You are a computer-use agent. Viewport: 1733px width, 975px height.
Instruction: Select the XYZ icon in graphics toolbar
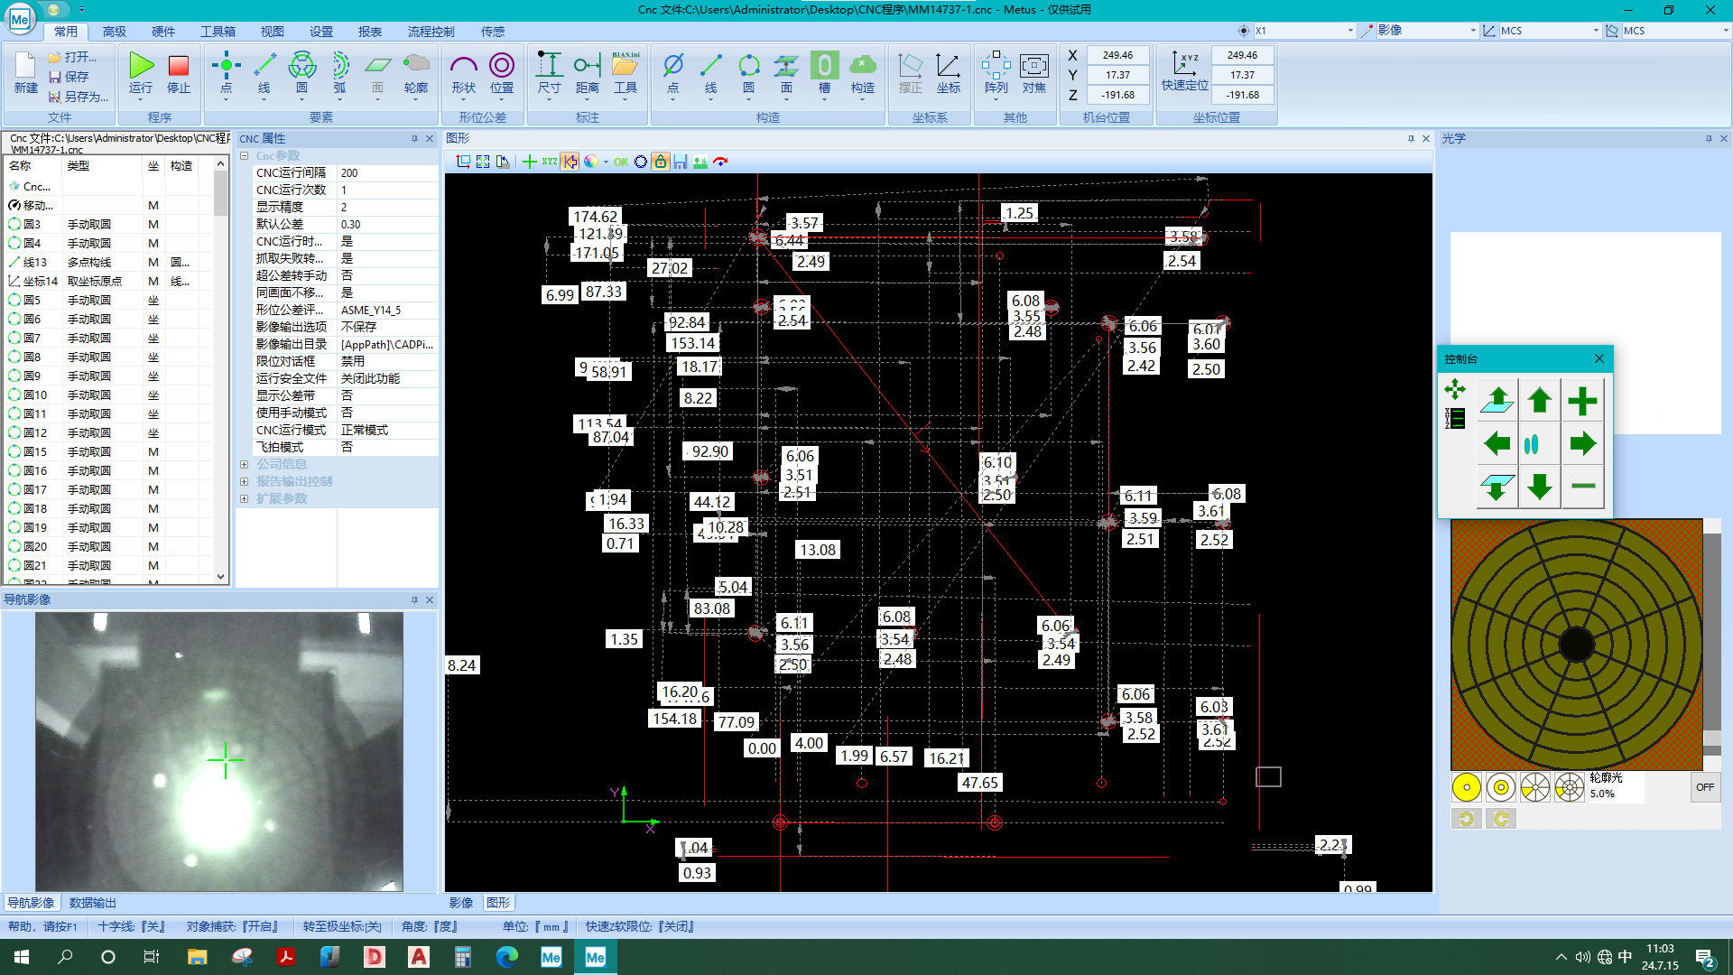548,162
